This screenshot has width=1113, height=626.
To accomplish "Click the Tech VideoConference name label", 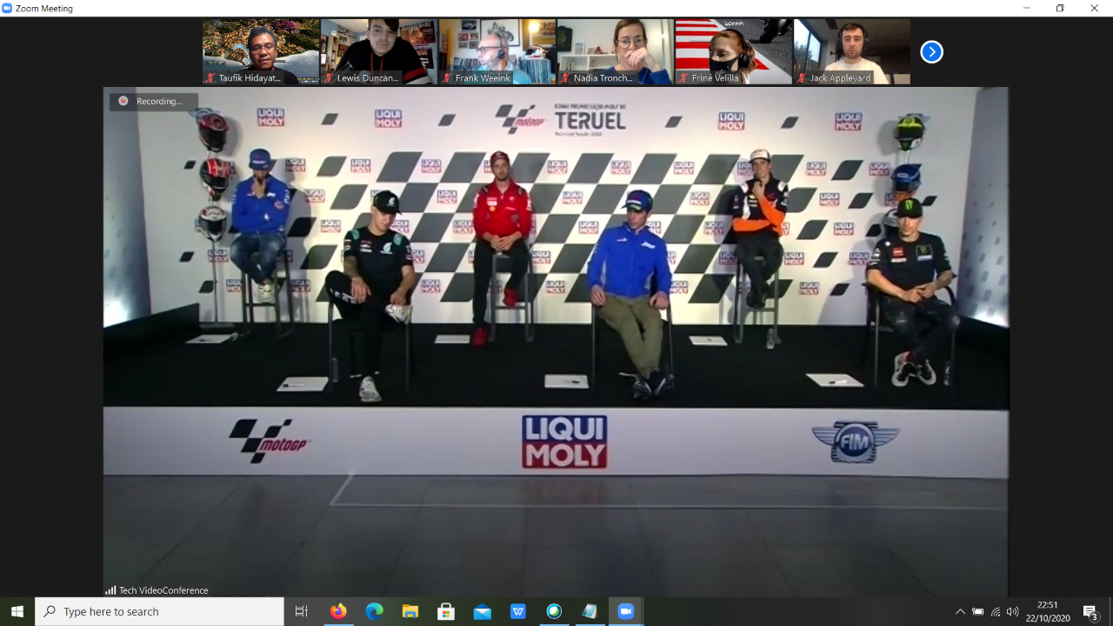I will 163,590.
